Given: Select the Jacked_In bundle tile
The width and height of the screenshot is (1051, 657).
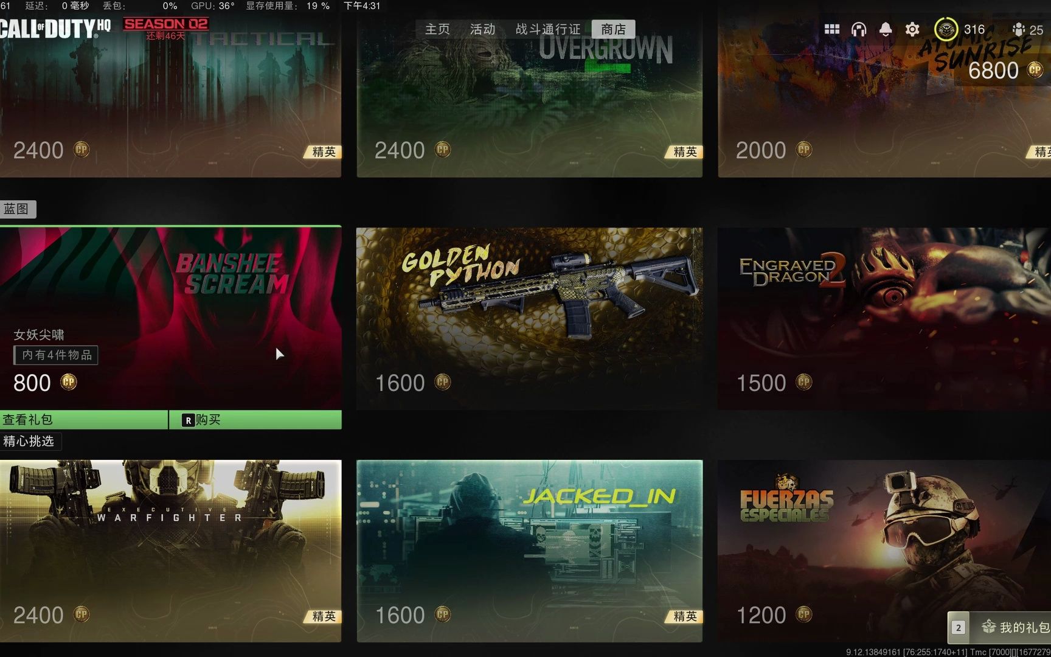Looking at the screenshot, I should click(x=529, y=551).
